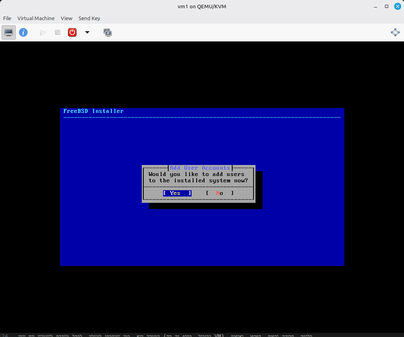Image resolution: width=404 pixels, height=337 pixels.
Task: Click the red shut down power icon
Action: tap(72, 32)
